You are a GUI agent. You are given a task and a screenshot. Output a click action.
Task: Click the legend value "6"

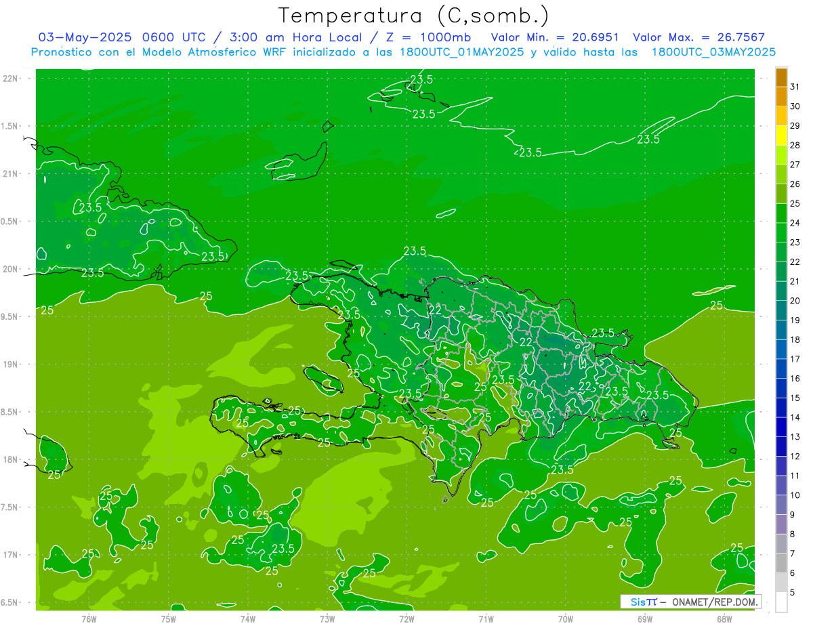click(x=793, y=573)
